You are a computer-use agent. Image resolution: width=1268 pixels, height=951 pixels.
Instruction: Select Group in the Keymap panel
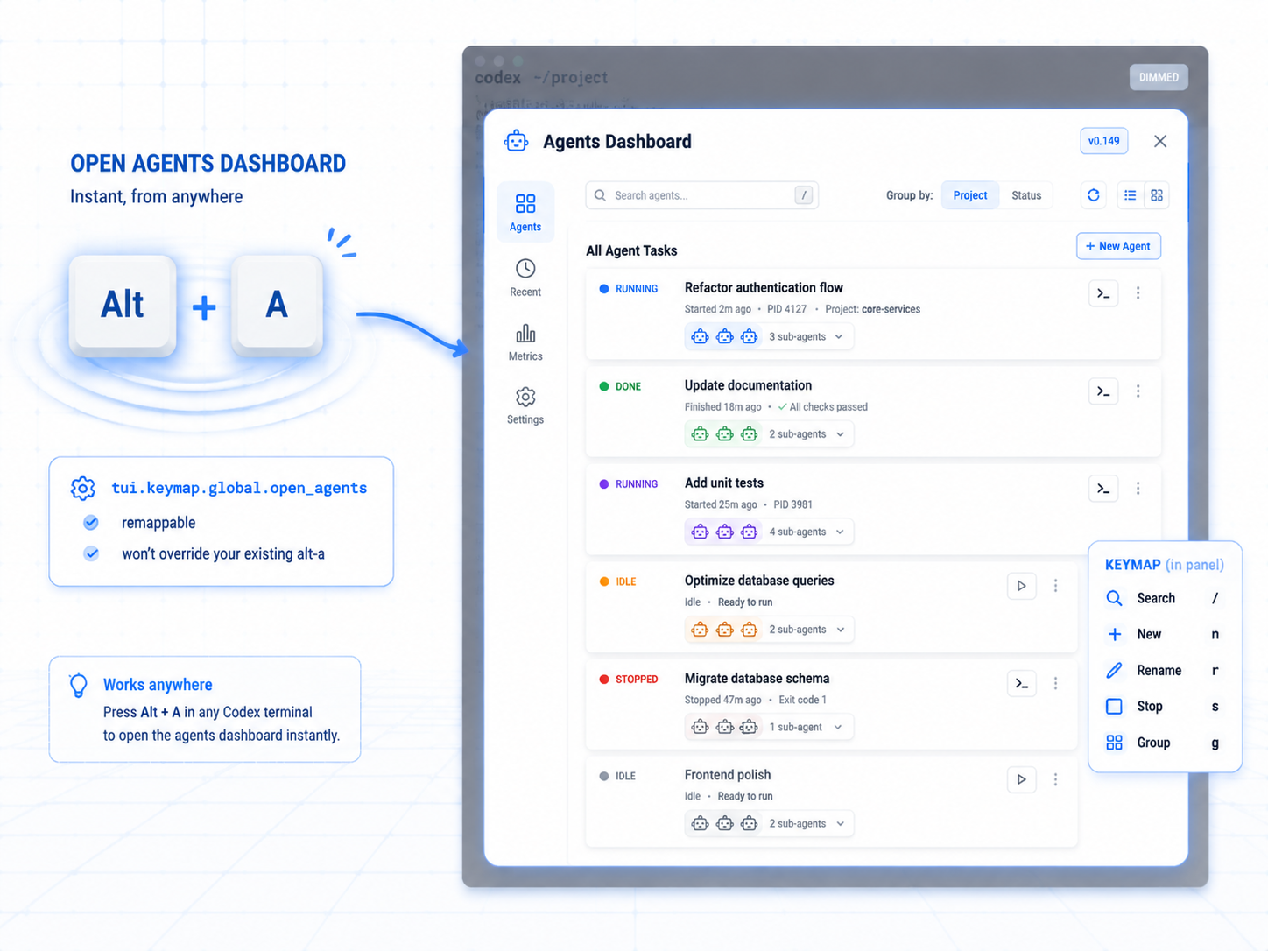1163,743
